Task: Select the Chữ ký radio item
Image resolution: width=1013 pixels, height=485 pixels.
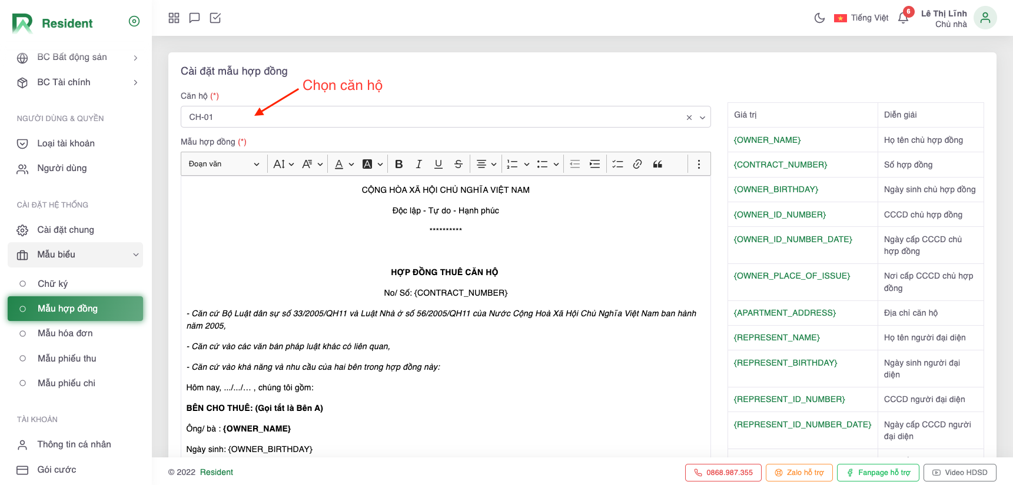Action: [x=52, y=284]
